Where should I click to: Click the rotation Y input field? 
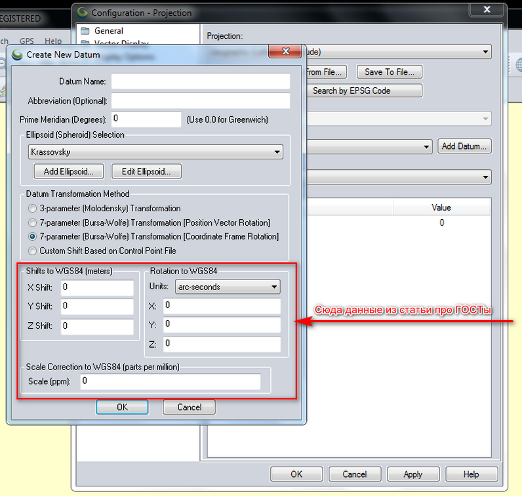(x=222, y=325)
